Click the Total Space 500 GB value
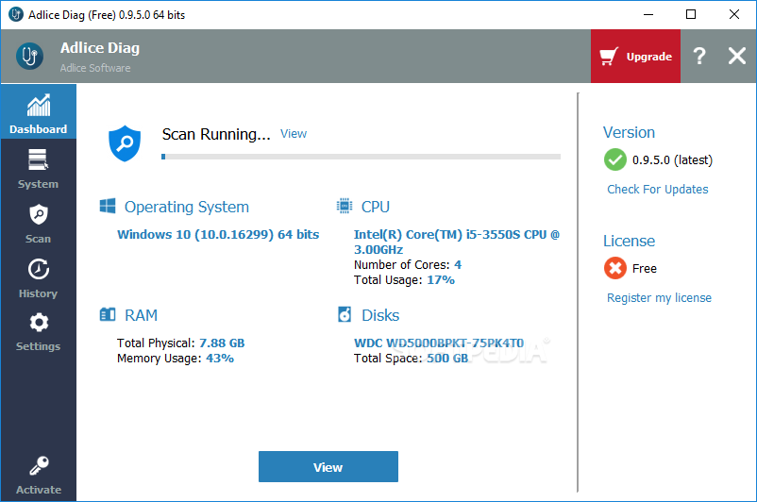The image size is (757, 502). pyautogui.click(x=447, y=359)
